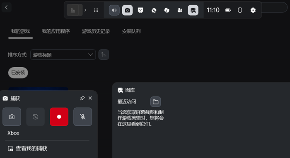The height and width of the screenshot is (158, 290).
Task: Open the Xbox Social people widget
Action: (180, 10)
